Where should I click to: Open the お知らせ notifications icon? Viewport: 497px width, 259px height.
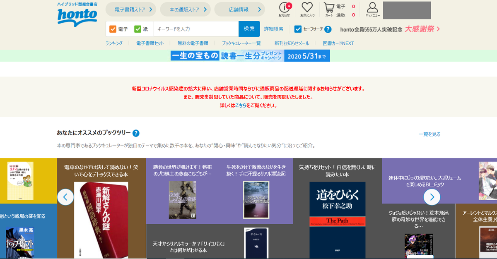point(284,10)
